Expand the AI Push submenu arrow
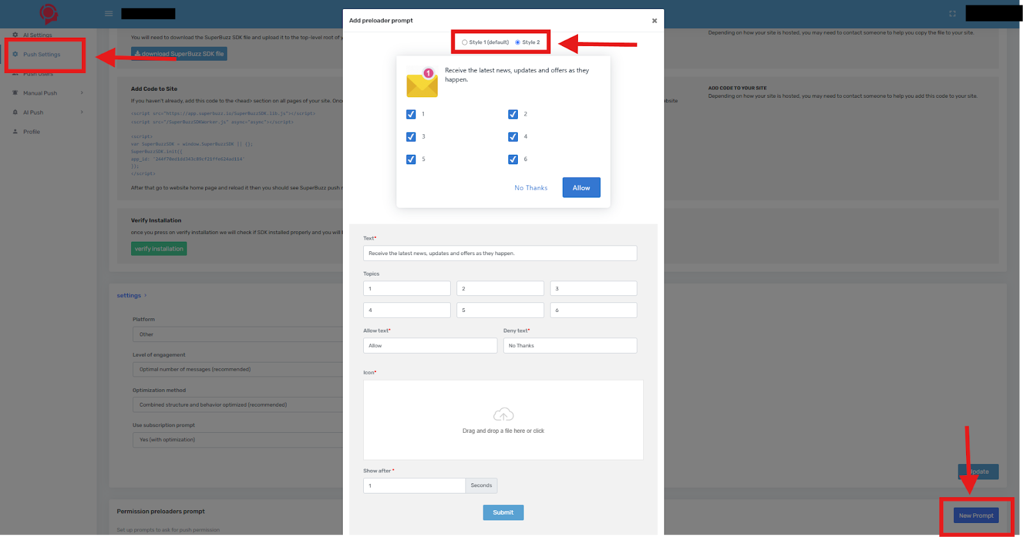The height and width of the screenshot is (537, 1023). click(x=82, y=112)
